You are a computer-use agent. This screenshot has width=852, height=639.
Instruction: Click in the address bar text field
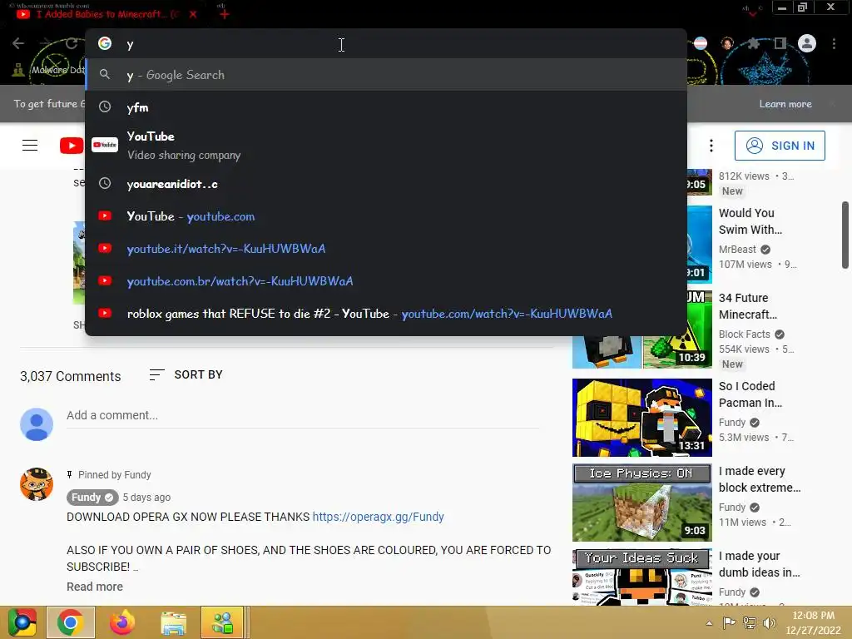tap(386, 44)
